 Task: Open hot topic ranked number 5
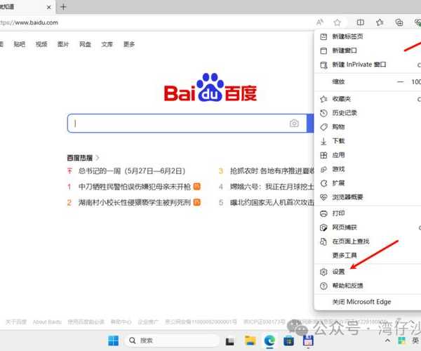click(x=272, y=202)
